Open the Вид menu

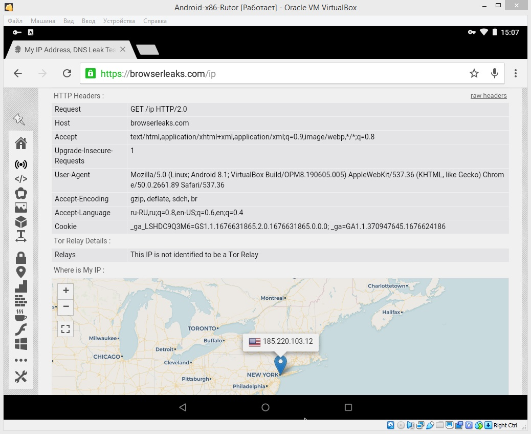pyautogui.click(x=69, y=21)
